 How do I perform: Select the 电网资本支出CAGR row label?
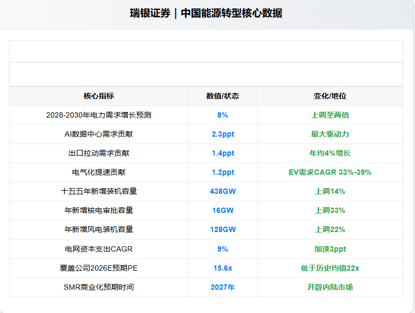[99, 249]
